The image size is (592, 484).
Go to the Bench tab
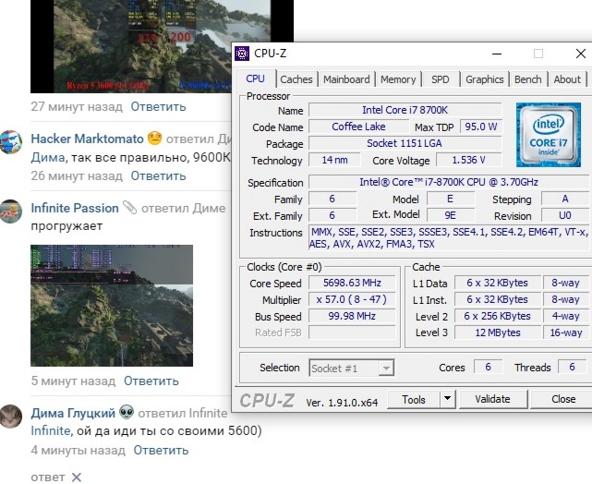tap(528, 79)
